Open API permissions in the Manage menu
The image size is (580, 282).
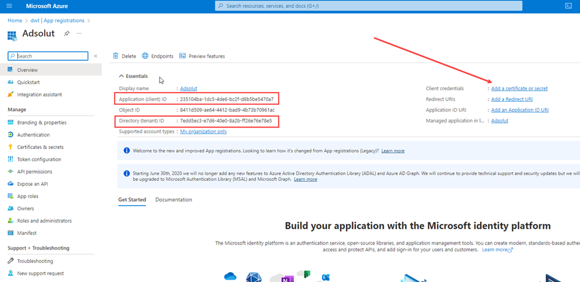[34, 172]
